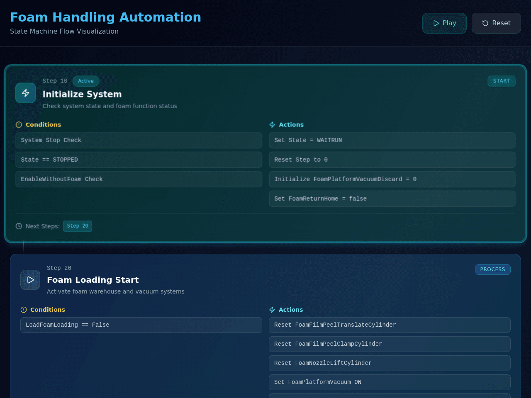Click the State Machine Flow Visualization subtitle

click(x=64, y=31)
